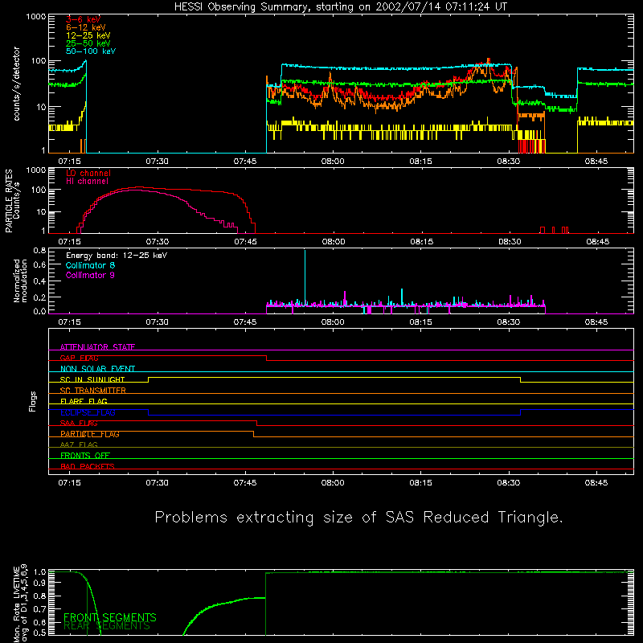Click the NON SOLAR EVENT flag label

click(x=97, y=369)
